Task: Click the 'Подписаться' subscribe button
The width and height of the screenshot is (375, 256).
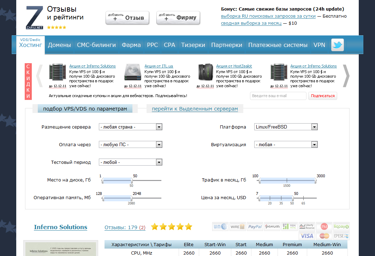Action: pos(322,96)
